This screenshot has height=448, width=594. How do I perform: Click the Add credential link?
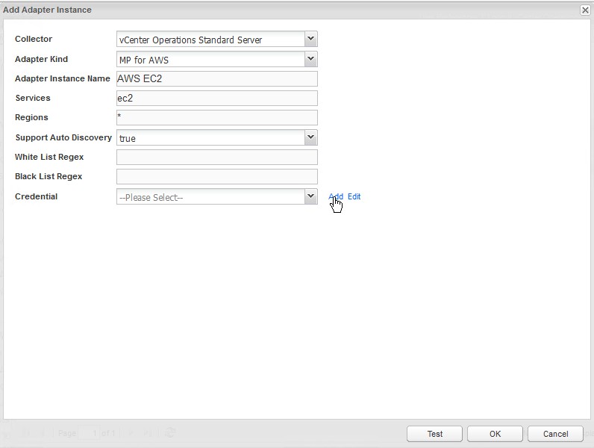[x=336, y=196]
